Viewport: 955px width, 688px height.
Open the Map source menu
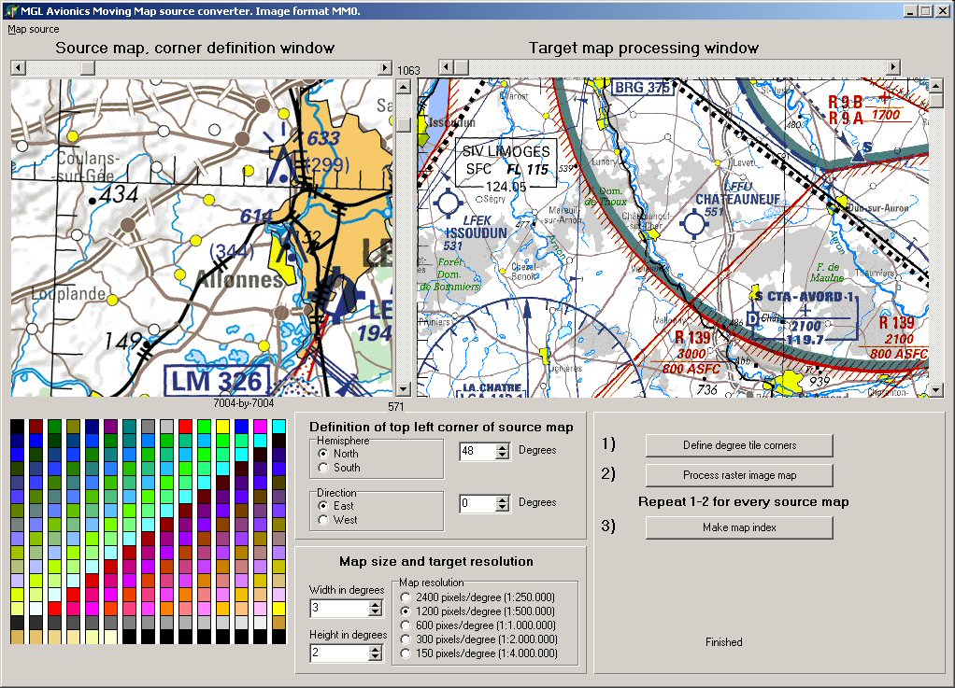coord(34,29)
